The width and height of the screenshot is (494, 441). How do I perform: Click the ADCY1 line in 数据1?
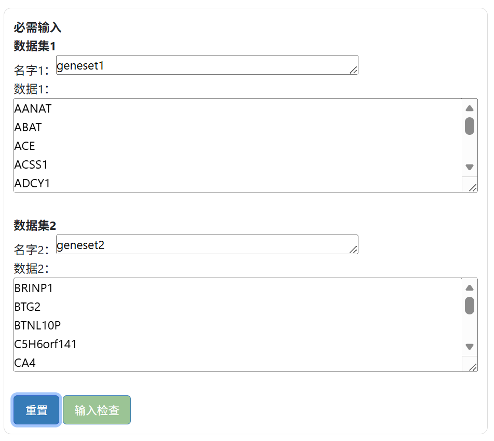[x=32, y=184]
